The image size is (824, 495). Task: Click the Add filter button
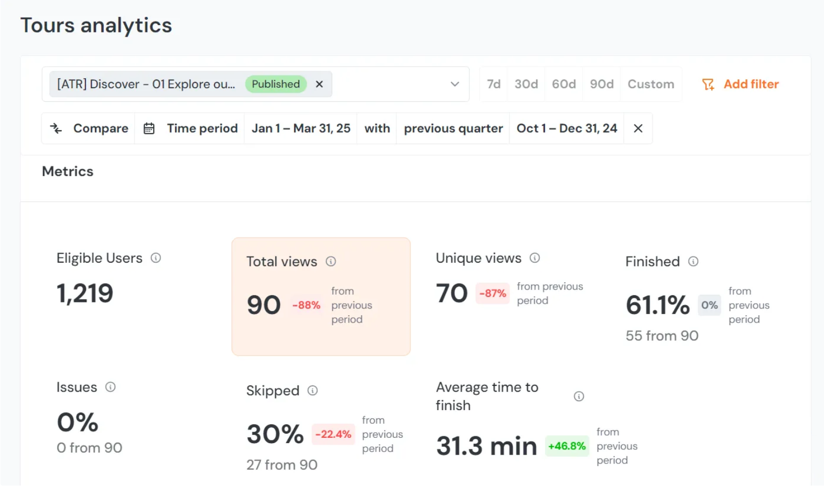pyautogui.click(x=740, y=84)
